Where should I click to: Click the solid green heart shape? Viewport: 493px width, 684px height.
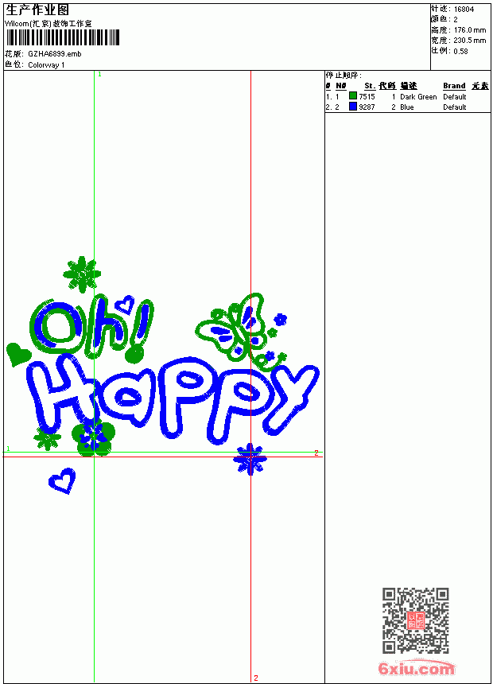(x=17, y=354)
